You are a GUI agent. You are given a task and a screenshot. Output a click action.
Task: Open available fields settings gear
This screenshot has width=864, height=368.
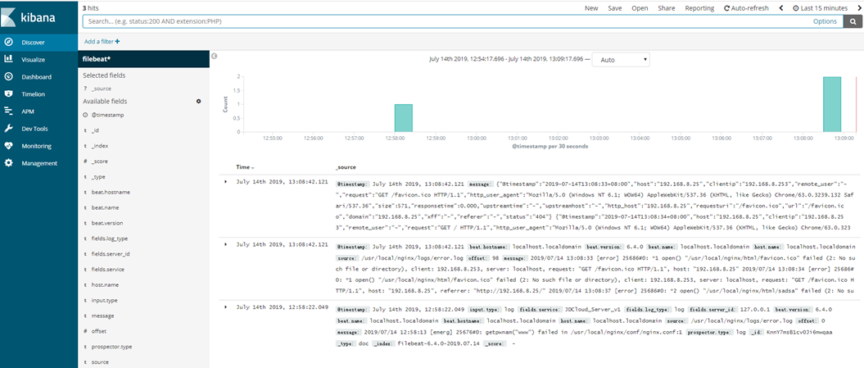click(199, 102)
